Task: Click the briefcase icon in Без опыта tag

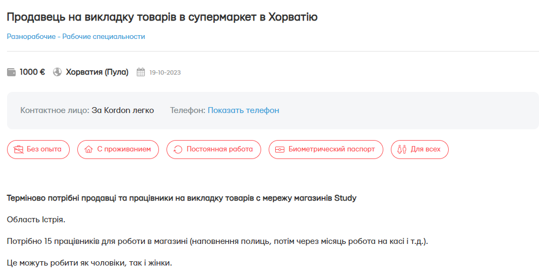Action: pyautogui.click(x=18, y=149)
